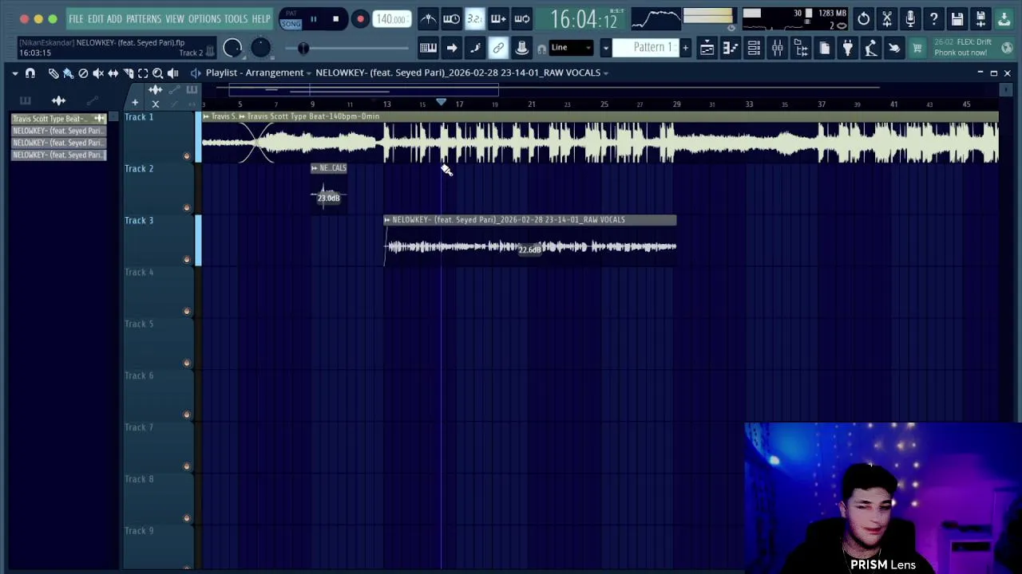Select the Draw pencil tool
The height and width of the screenshot is (574, 1022).
(53, 73)
